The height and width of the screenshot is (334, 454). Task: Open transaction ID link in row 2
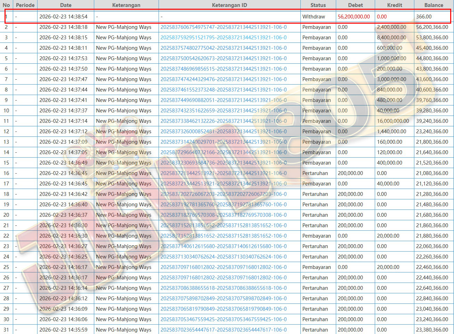(224, 27)
